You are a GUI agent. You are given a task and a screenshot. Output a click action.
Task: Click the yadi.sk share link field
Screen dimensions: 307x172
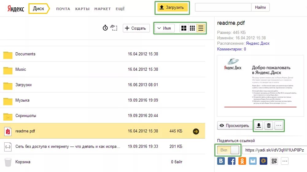[274, 150]
